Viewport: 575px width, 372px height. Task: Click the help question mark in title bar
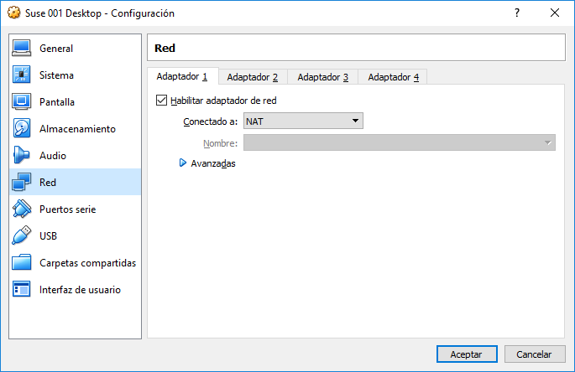[x=516, y=13]
